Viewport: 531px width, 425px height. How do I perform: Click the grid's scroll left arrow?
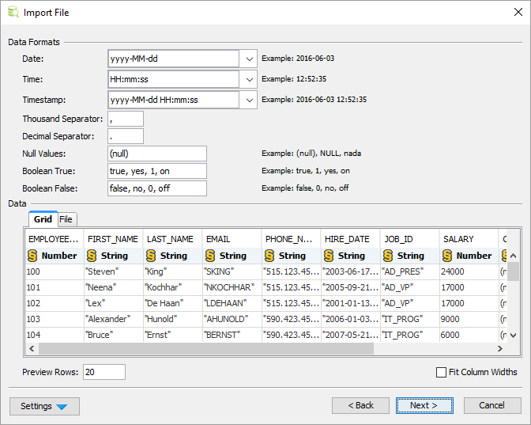[32, 349]
